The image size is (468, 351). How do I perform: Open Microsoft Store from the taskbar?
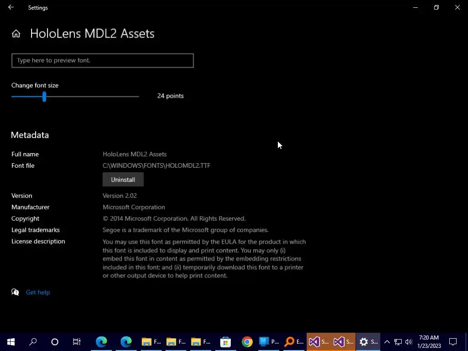pos(225,342)
